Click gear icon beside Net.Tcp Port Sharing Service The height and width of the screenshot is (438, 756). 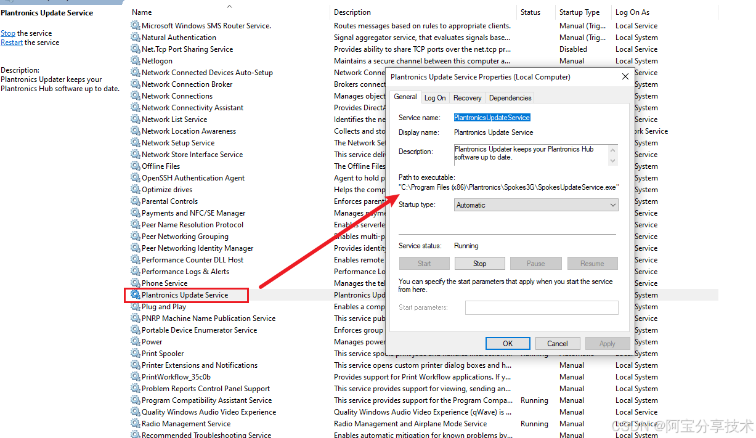tap(136, 49)
